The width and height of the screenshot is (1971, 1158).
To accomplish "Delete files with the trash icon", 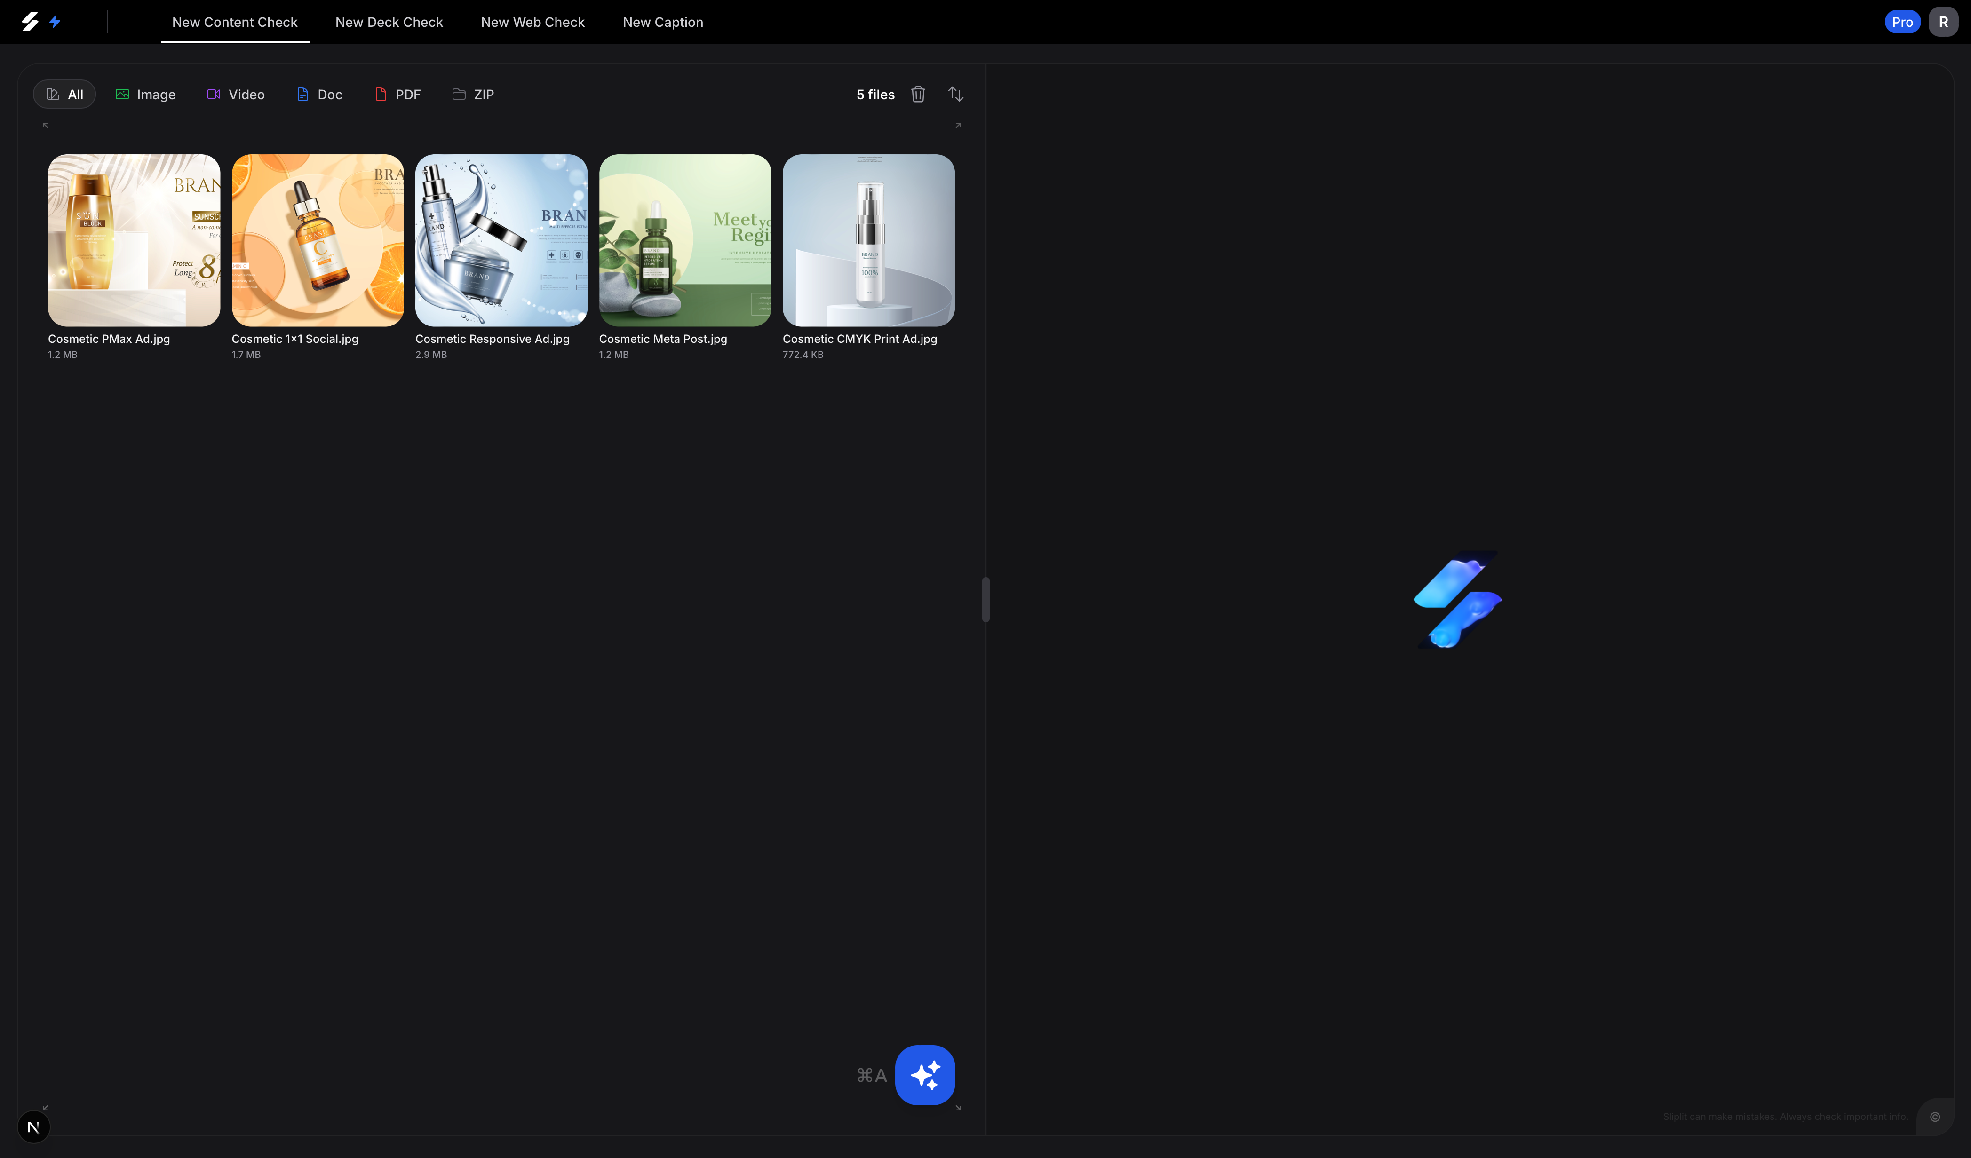I will (x=917, y=95).
